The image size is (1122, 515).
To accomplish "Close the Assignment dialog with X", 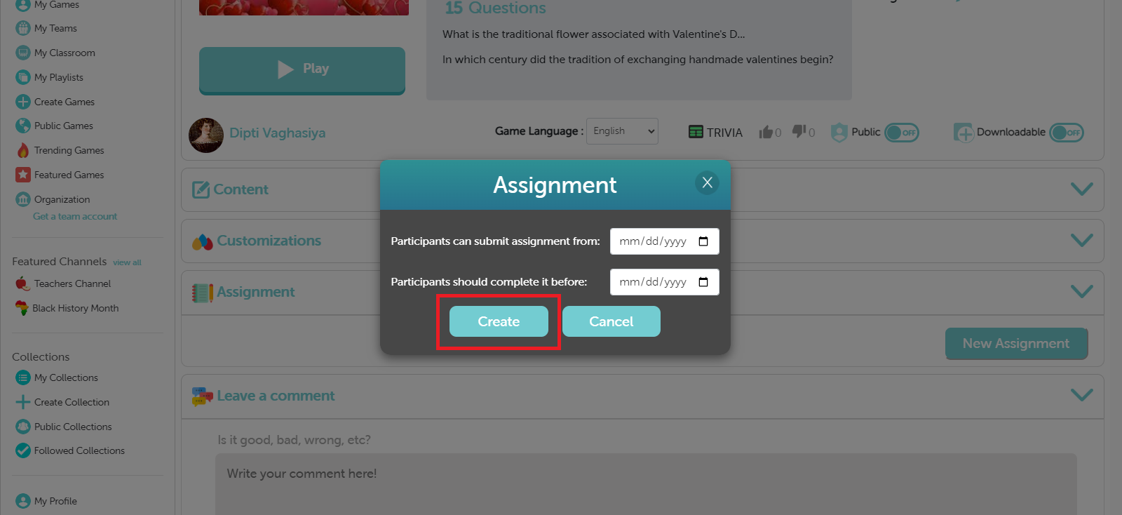I will pyautogui.click(x=707, y=182).
